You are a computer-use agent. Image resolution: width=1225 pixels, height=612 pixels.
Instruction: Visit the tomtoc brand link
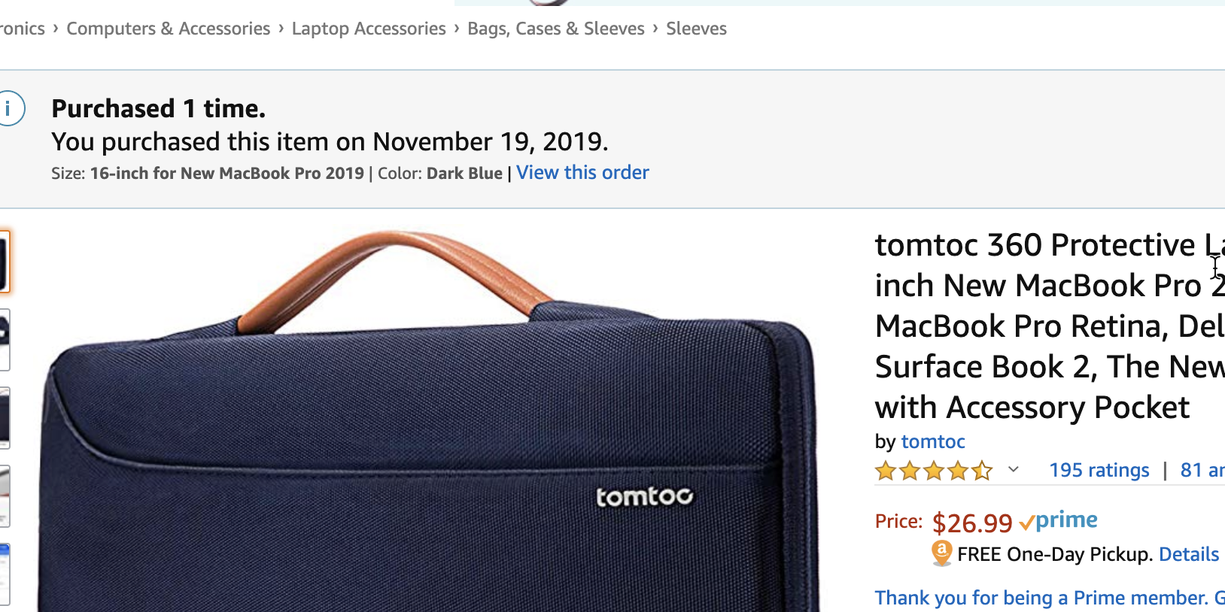click(x=933, y=441)
